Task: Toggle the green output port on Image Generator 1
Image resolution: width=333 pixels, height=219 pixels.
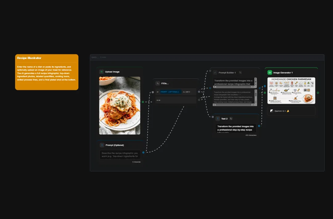Action: click(x=318, y=93)
